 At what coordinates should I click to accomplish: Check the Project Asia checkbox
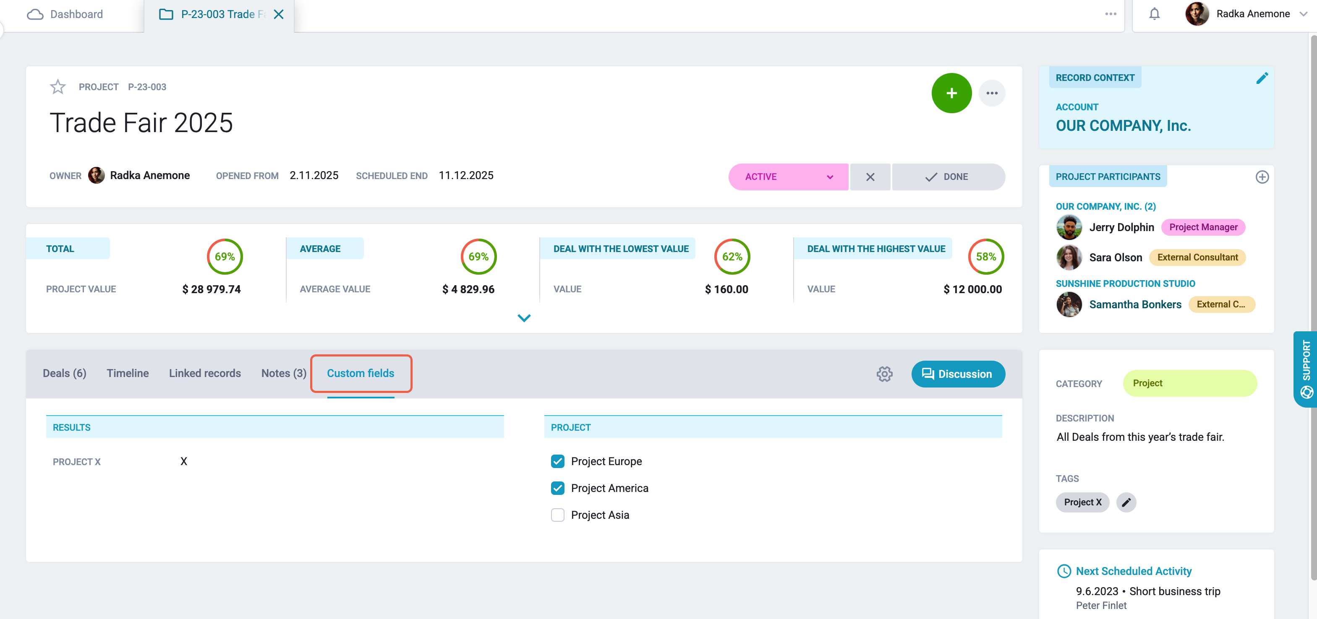pos(557,515)
